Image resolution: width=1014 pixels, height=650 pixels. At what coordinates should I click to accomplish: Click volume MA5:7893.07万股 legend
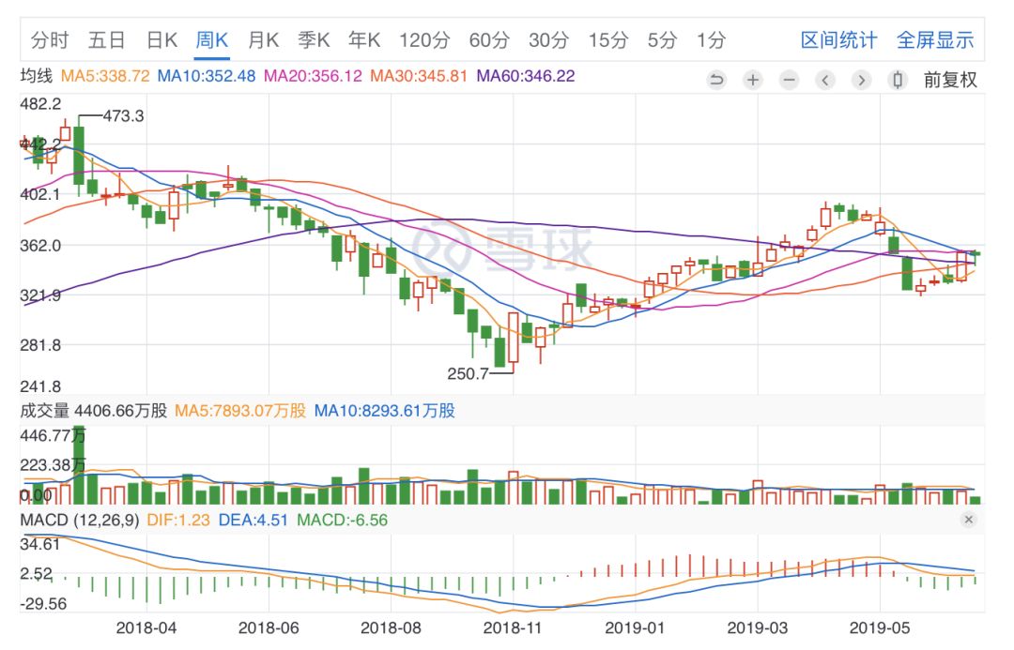(240, 411)
